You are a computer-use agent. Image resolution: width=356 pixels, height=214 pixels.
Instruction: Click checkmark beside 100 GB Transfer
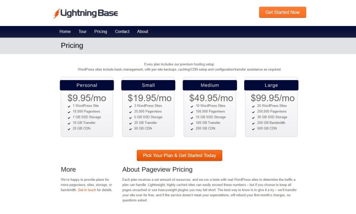point(192,123)
